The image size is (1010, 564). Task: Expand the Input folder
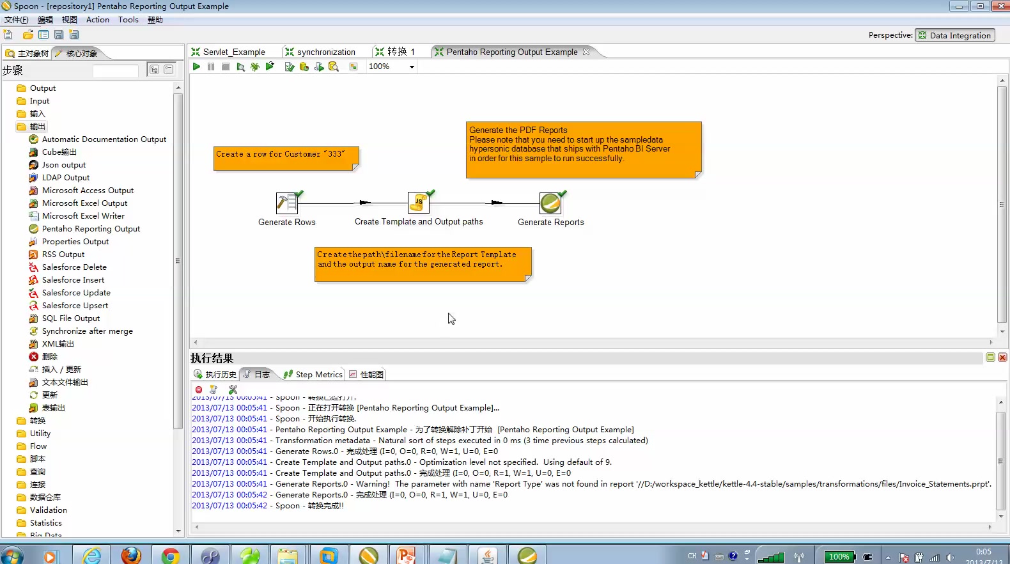pyautogui.click(x=33, y=101)
